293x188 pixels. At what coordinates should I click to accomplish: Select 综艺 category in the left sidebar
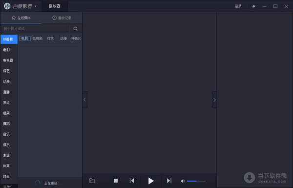(6, 71)
